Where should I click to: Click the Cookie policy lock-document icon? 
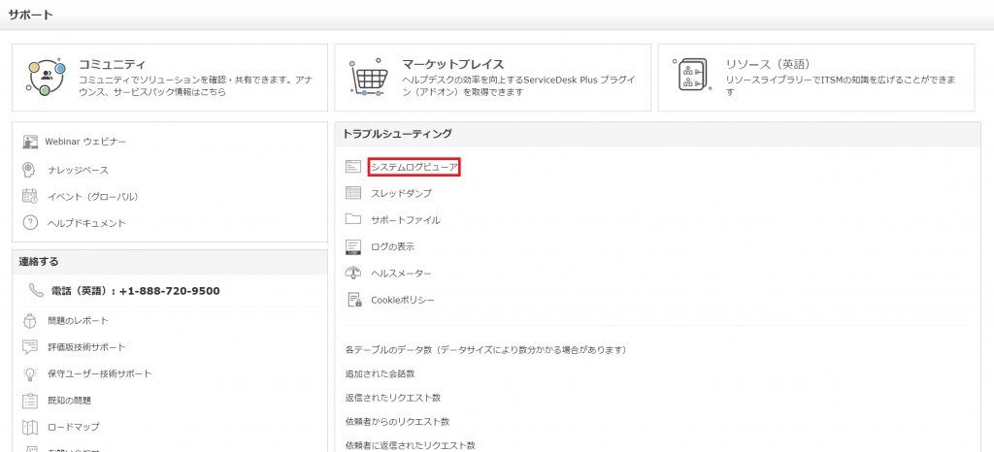click(x=353, y=300)
